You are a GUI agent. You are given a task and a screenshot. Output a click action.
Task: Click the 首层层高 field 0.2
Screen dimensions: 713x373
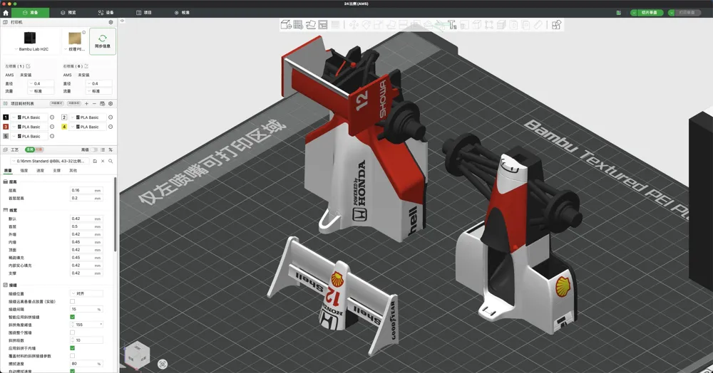pyautogui.click(x=86, y=199)
